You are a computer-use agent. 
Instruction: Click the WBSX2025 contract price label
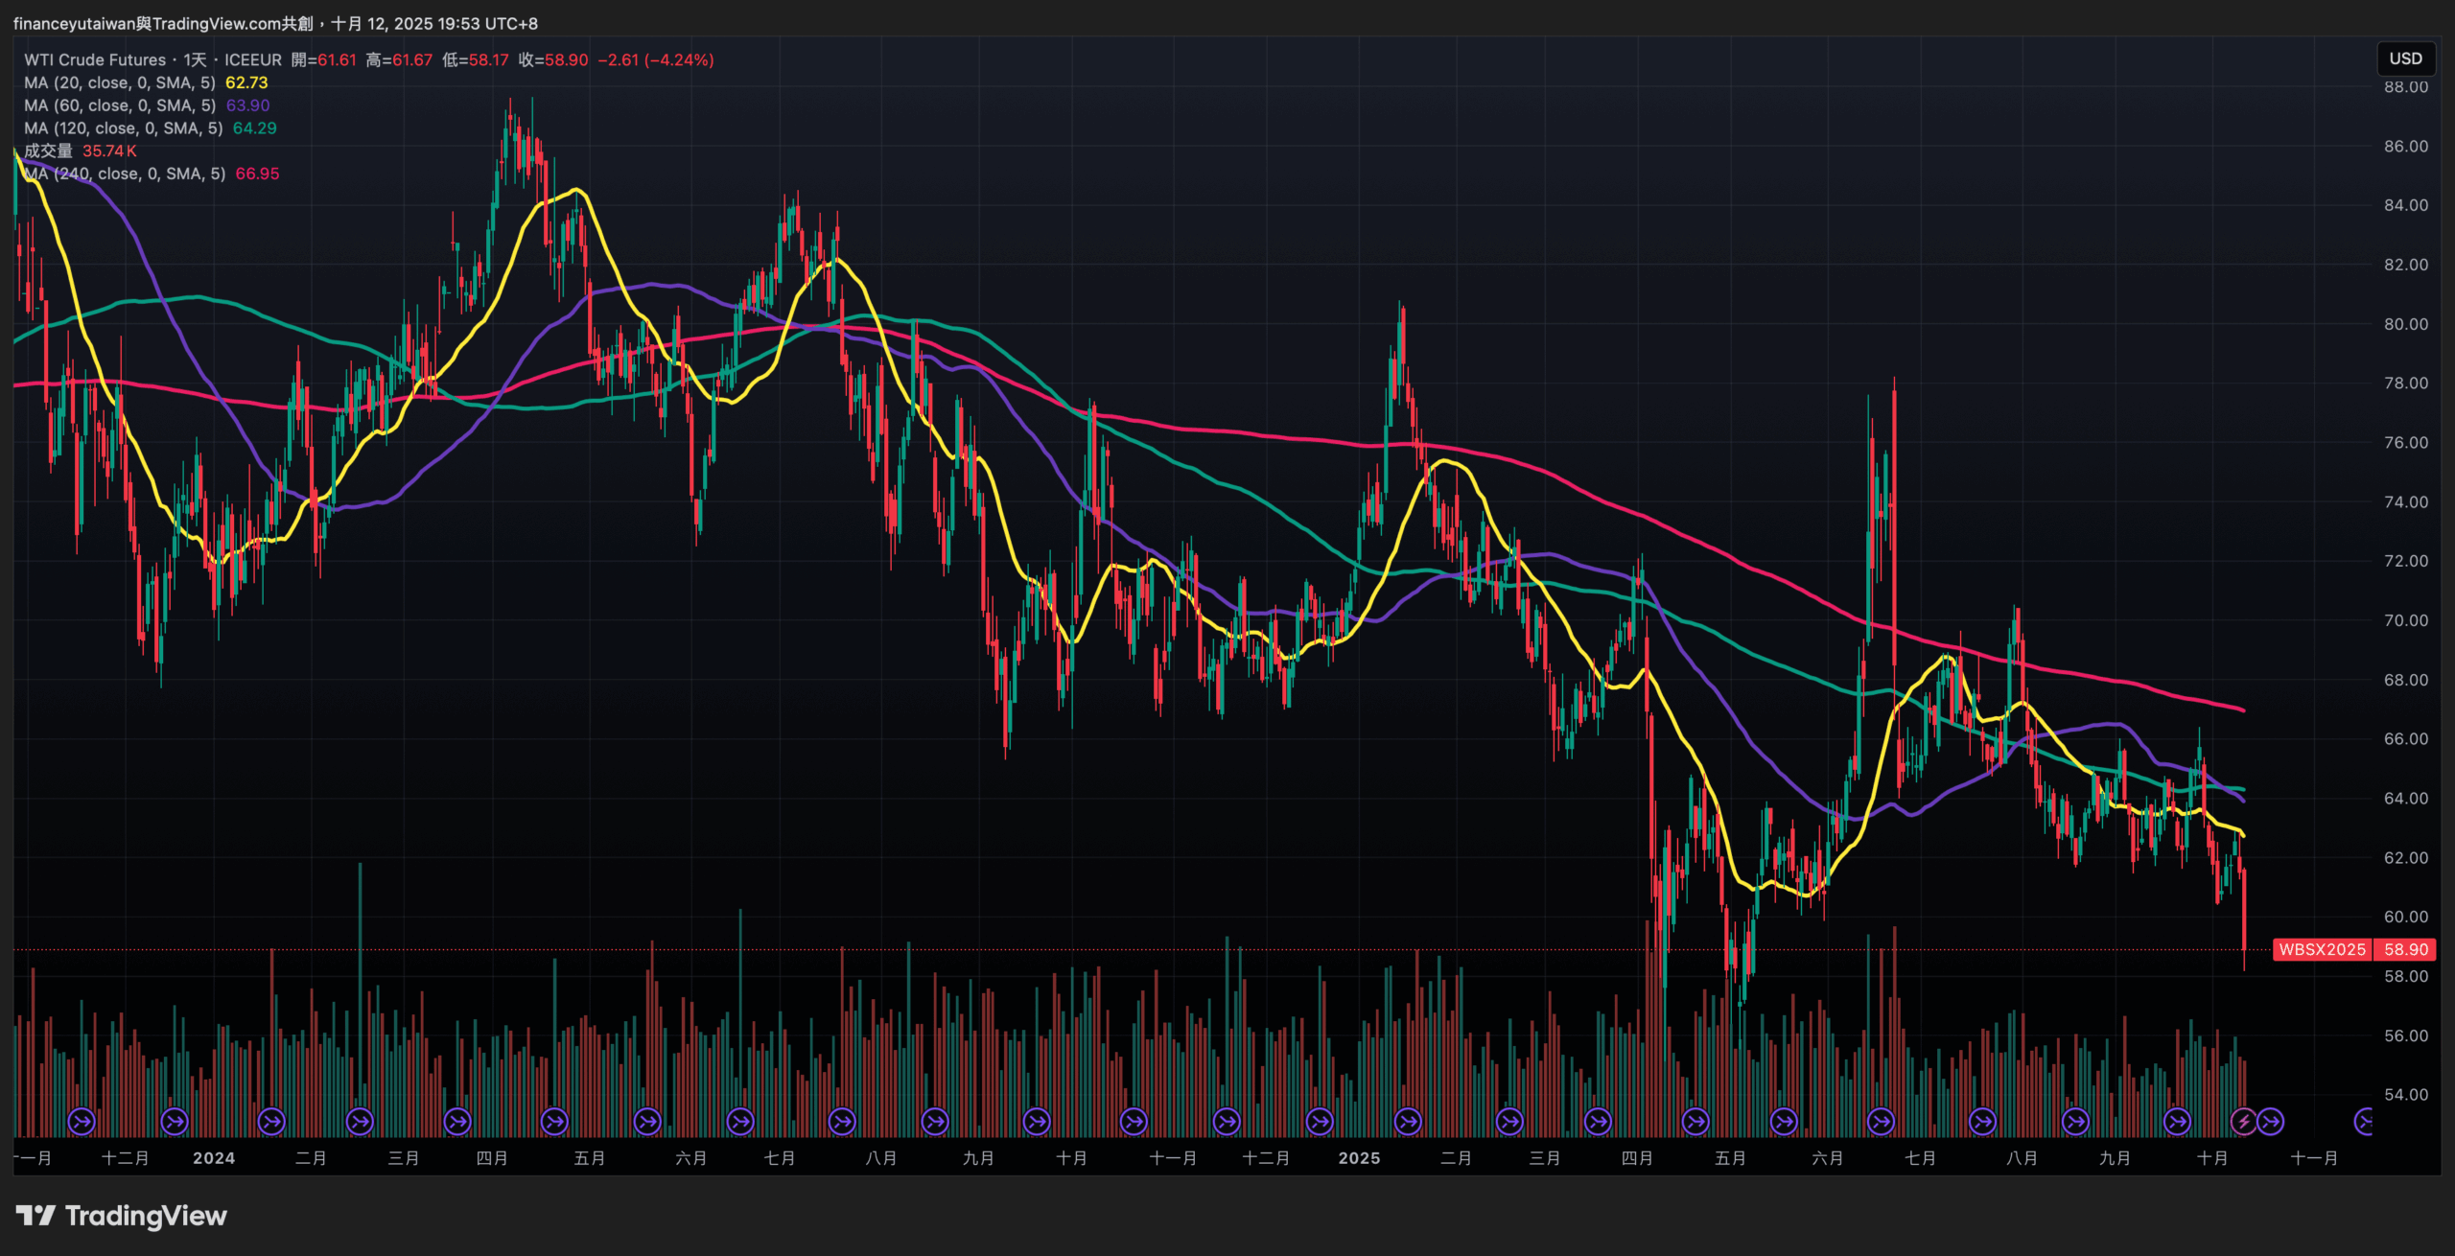pos(2321,949)
